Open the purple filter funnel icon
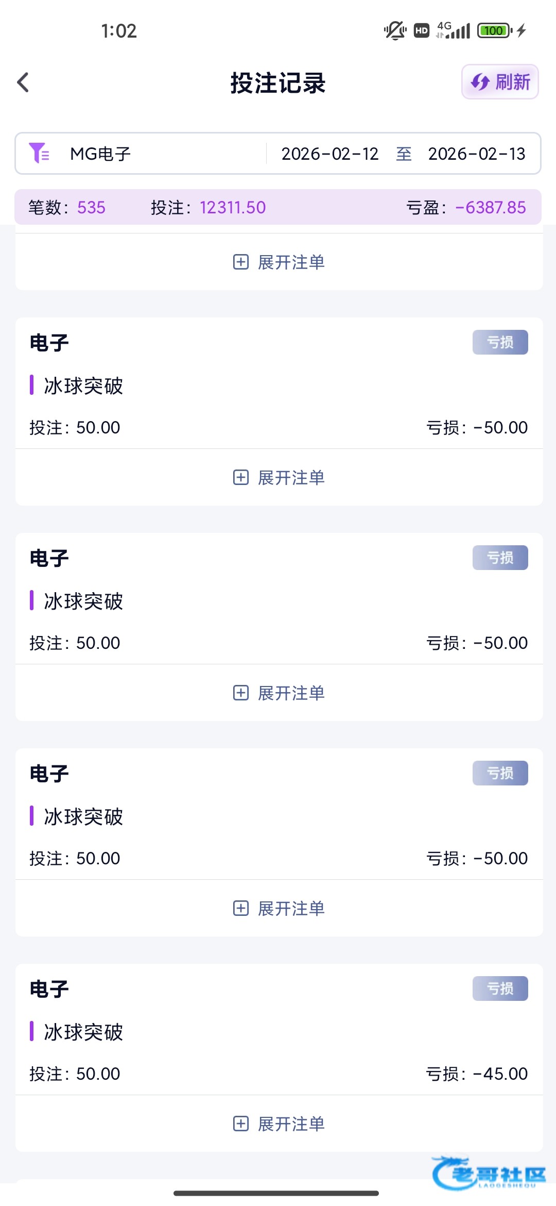 click(39, 153)
